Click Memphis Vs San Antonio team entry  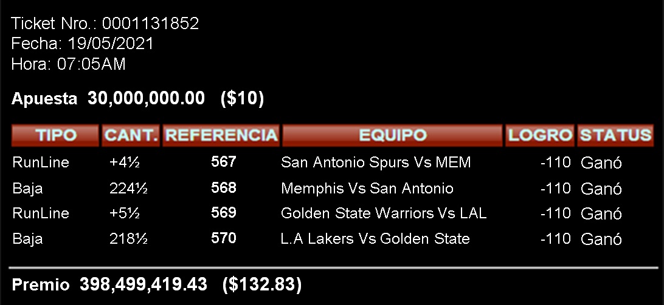(x=367, y=188)
